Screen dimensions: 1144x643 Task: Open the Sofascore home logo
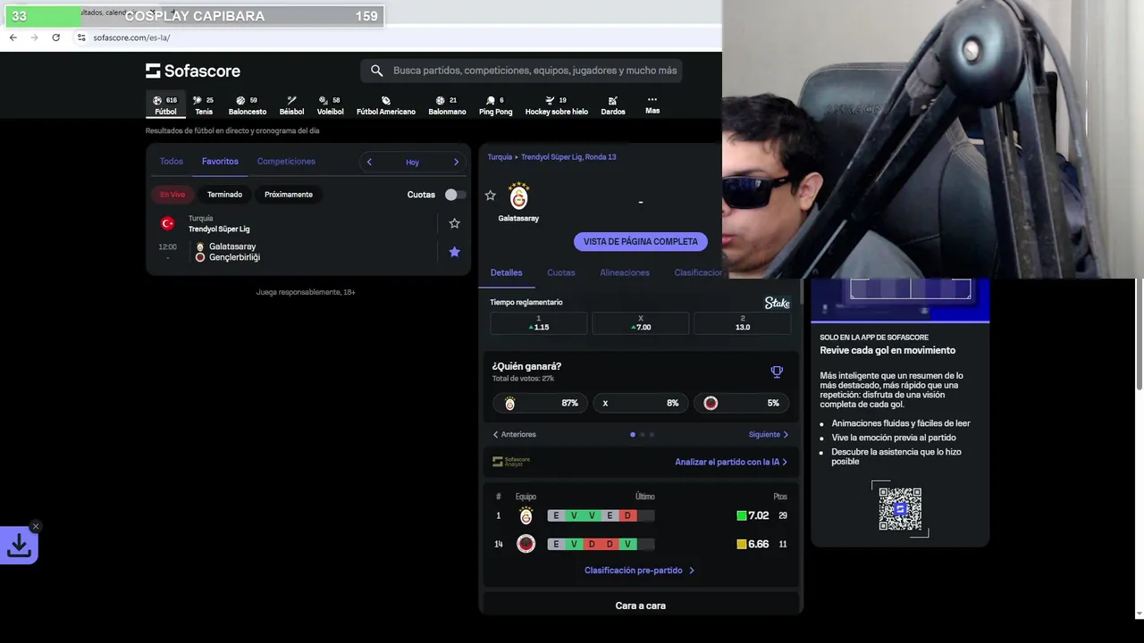pyautogui.click(x=193, y=71)
